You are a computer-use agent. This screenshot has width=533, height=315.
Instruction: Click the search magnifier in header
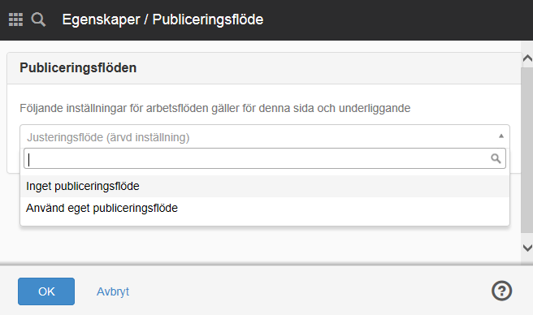pos(38,19)
